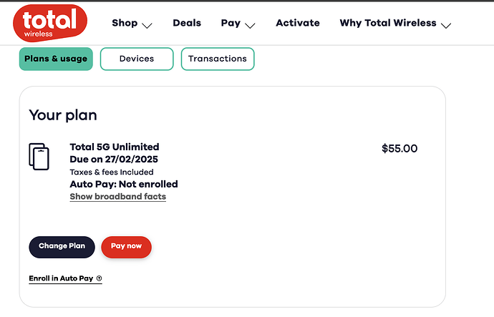This screenshot has height=317, width=494.
Task: Click the red Pay now button
Action: pyautogui.click(x=126, y=247)
